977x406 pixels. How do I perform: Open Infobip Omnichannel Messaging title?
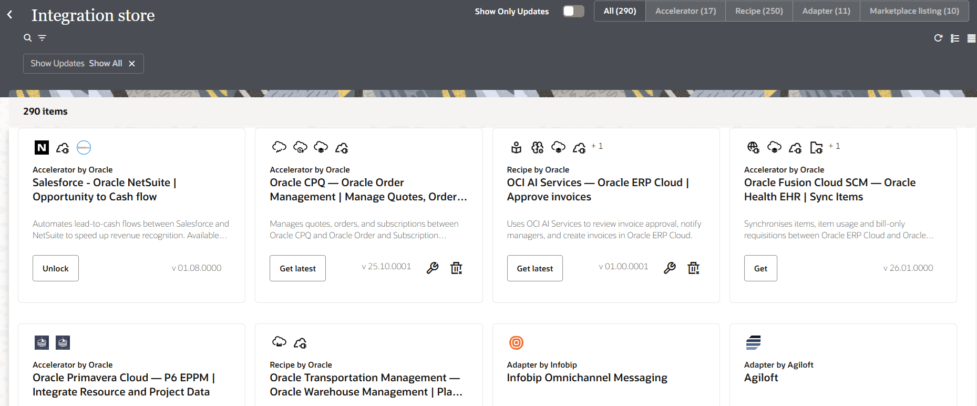coord(587,378)
